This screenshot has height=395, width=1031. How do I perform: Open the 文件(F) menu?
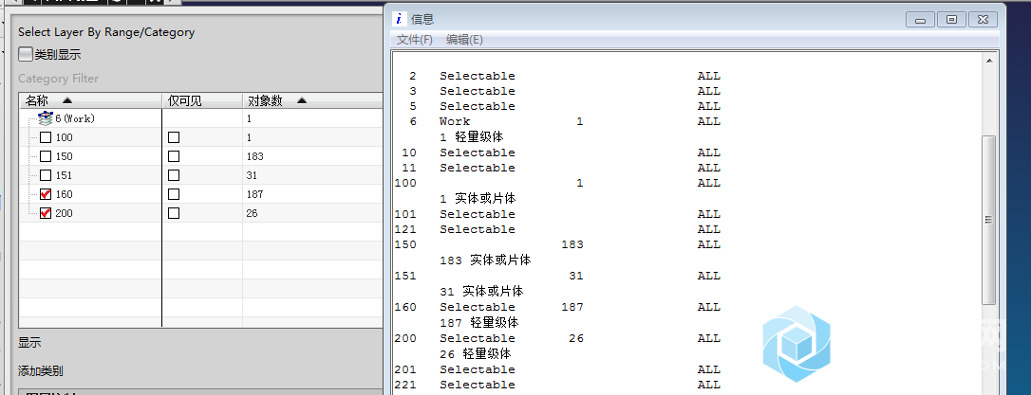(x=415, y=40)
